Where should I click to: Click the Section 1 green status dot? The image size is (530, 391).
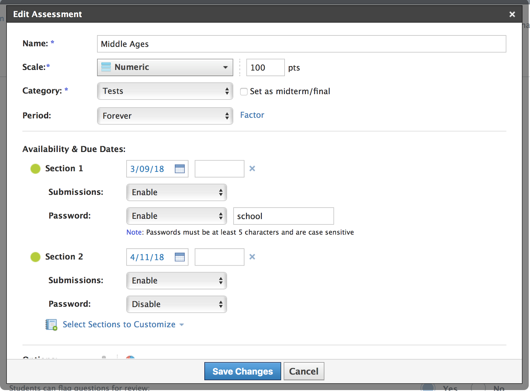[35, 169]
